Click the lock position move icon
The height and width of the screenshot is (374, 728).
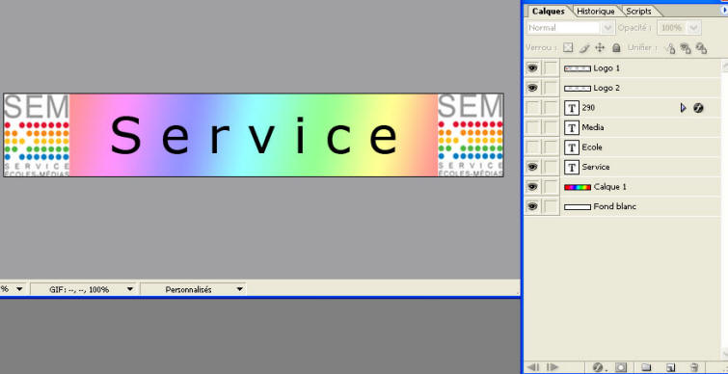[600, 47]
